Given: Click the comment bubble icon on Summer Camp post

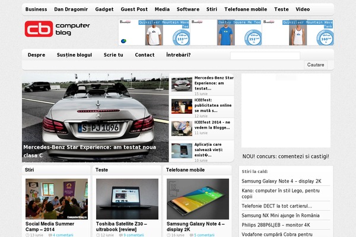Looking at the screenshot, I should (x=50, y=235).
